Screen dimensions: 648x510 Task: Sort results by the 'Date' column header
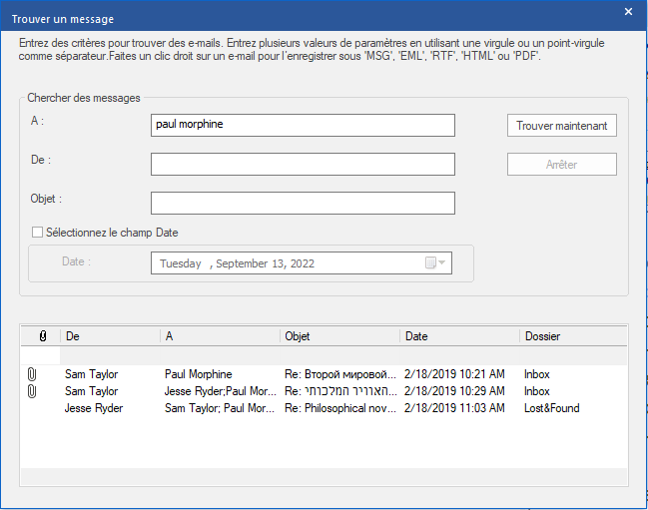tap(459, 336)
